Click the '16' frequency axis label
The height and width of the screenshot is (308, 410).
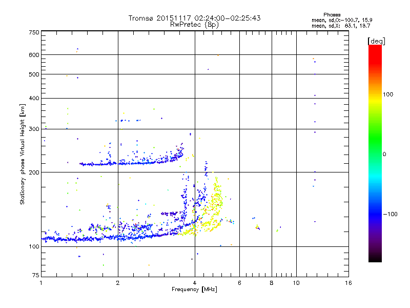pos(348,283)
